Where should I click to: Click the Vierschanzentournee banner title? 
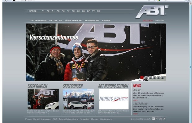(x=54, y=37)
